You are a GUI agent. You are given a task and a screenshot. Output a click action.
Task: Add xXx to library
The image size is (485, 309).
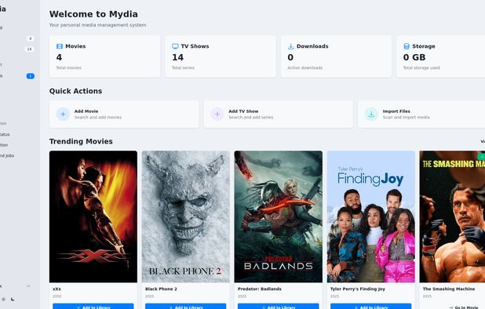pyautogui.click(x=93, y=307)
